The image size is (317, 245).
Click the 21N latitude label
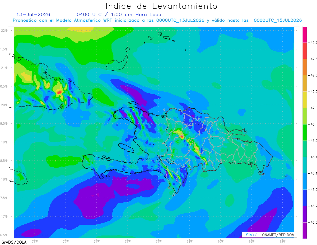point(4,68)
